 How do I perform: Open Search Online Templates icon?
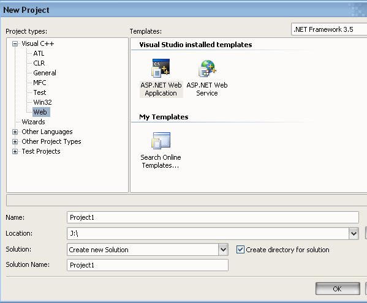pyautogui.click(x=161, y=141)
